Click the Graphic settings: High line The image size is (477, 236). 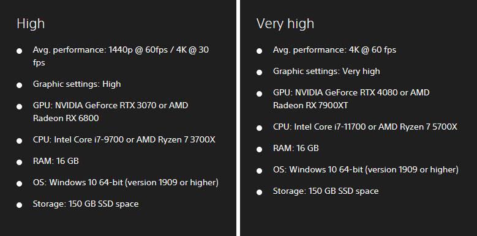[x=77, y=84]
